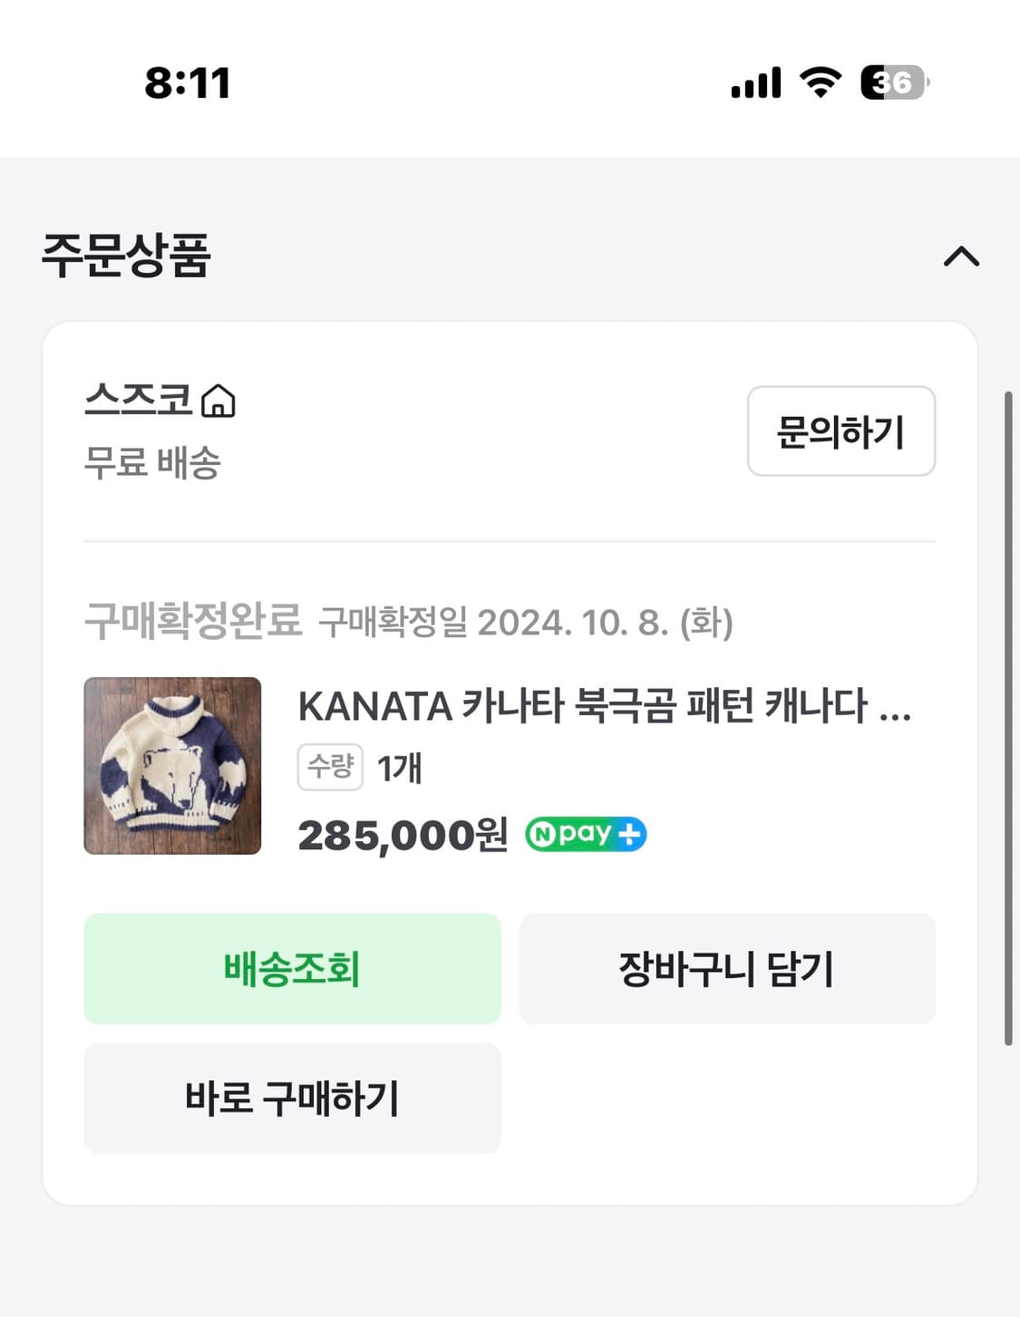Image resolution: width=1020 pixels, height=1317 pixels.
Task: Collapse the 주문상품 section chevron
Action: click(x=961, y=257)
